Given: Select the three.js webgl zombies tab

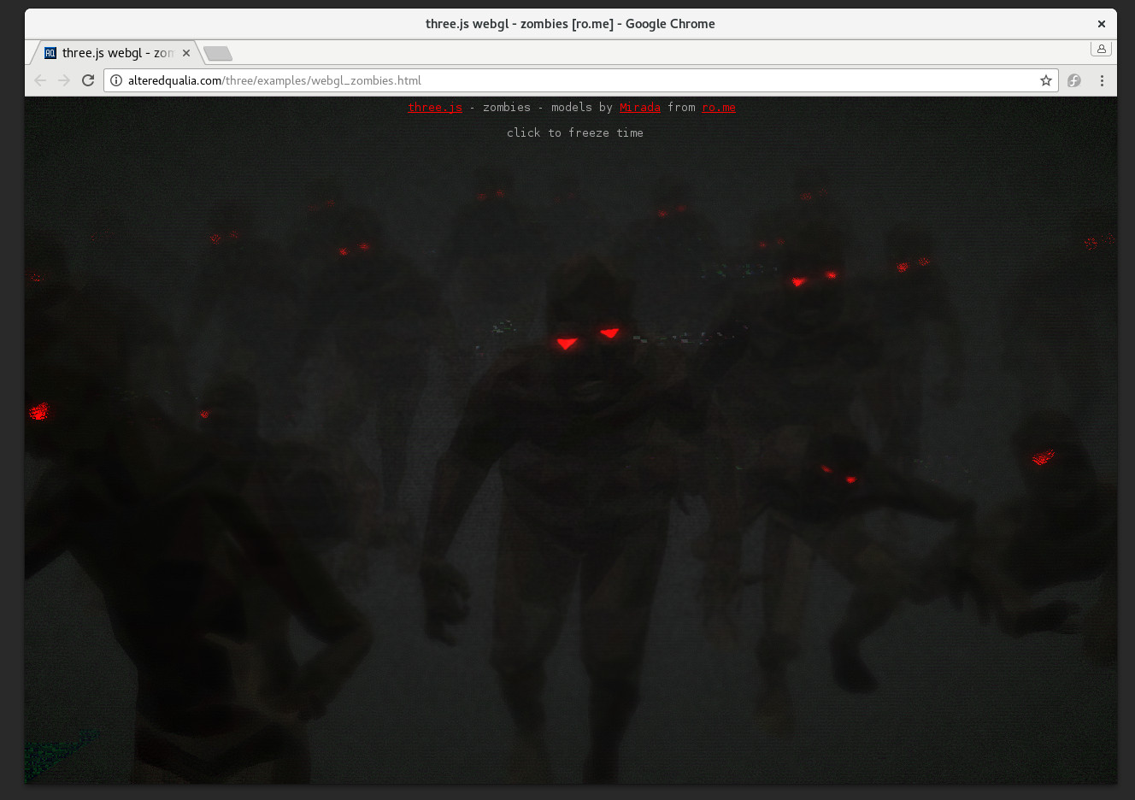Looking at the screenshot, I should 117,53.
